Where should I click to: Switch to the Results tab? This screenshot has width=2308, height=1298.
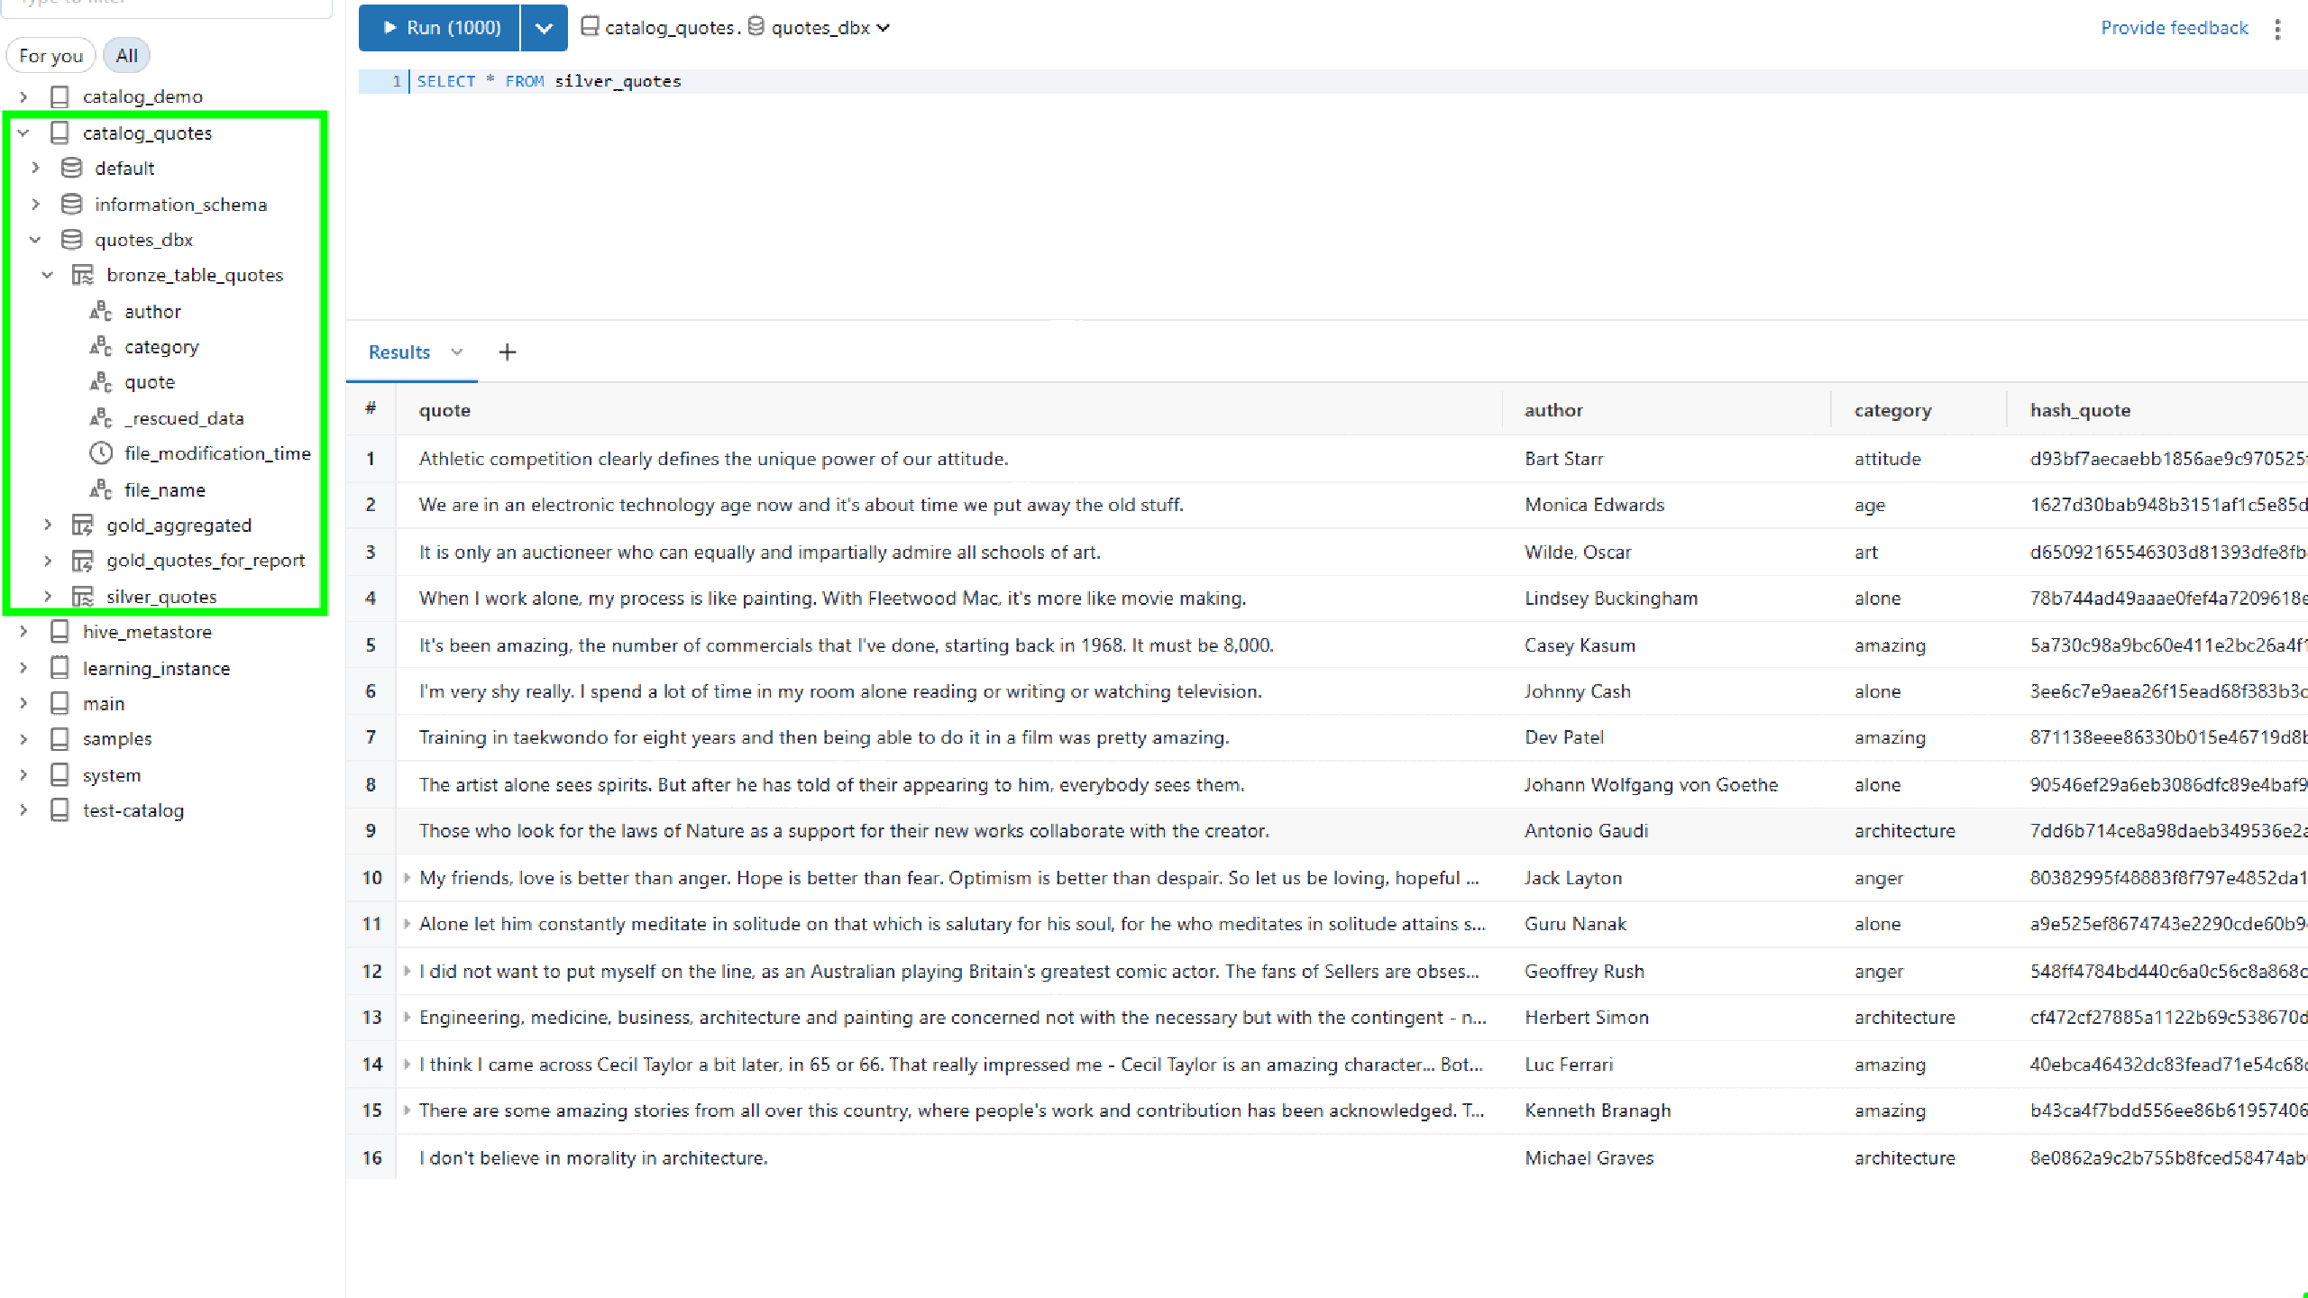[x=398, y=352]
